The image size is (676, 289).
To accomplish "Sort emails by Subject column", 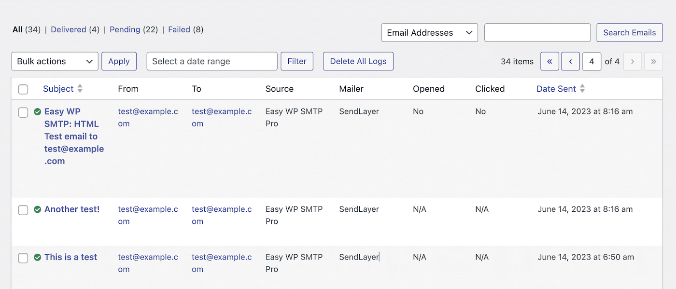I will (x=62, y=89).
